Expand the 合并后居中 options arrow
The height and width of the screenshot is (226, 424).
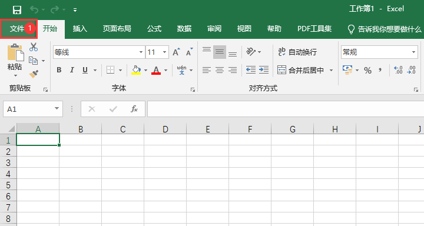331,70
